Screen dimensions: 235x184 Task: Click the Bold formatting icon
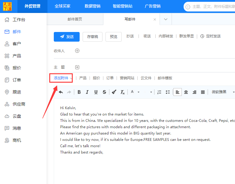tap(79, 92)
